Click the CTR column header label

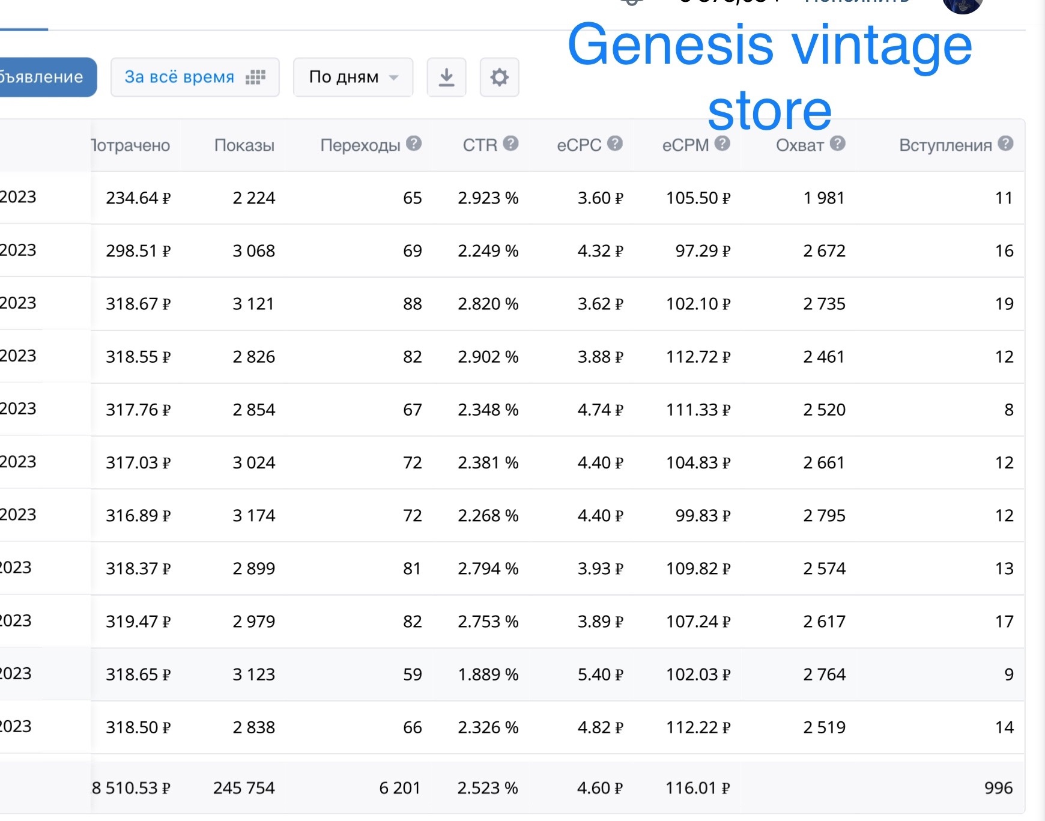pyautogui.click(x=479, y=145)
